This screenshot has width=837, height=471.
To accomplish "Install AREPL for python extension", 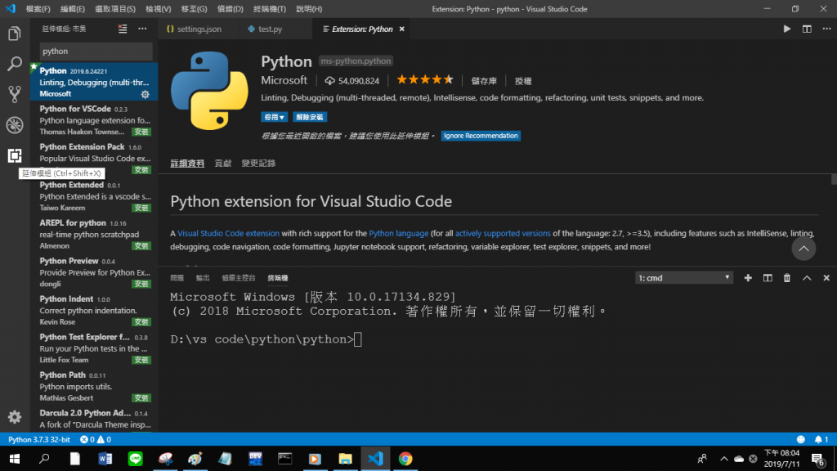I will pos(141,246).
